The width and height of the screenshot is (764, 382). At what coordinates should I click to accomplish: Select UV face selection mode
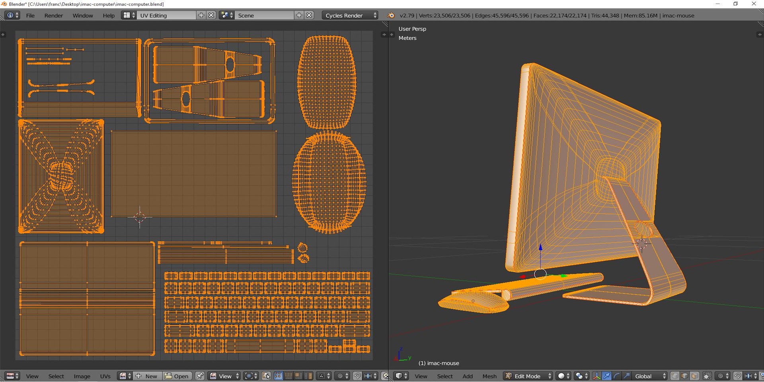point(298,376)
